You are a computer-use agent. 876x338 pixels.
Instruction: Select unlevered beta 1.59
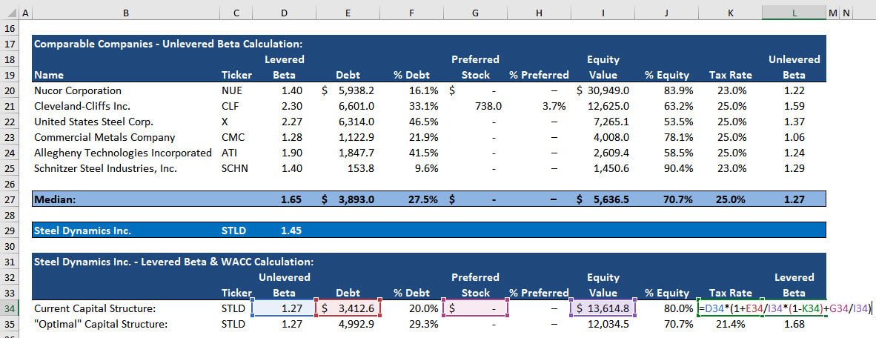click(794, 106)
